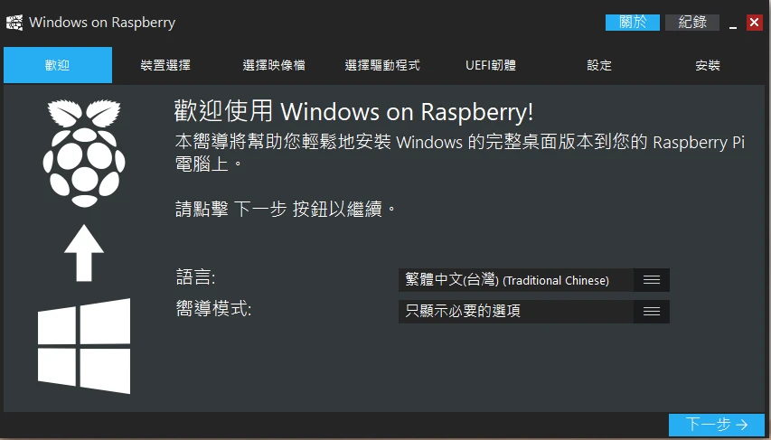Expand the 繁體中文(台灣) language dropdown

click(x=516, y=280)
